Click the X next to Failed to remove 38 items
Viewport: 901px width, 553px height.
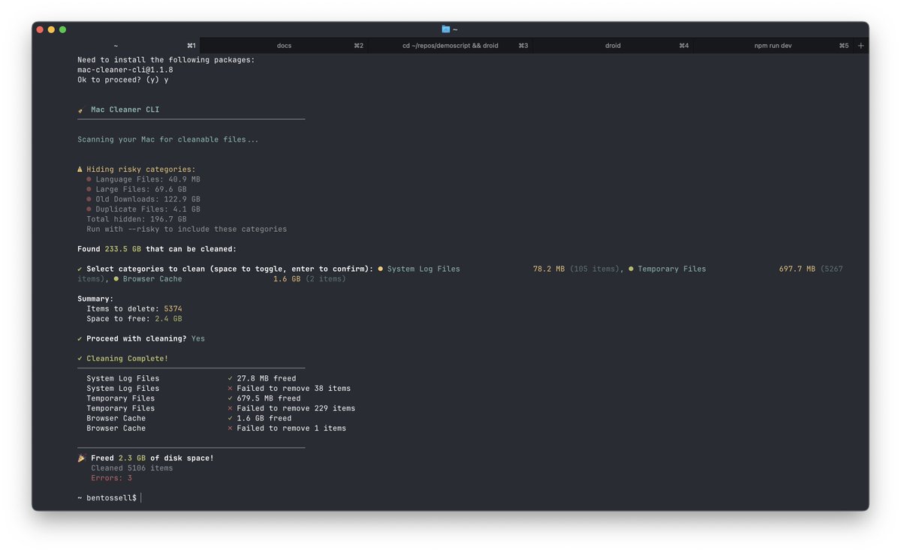click(231, 389)
